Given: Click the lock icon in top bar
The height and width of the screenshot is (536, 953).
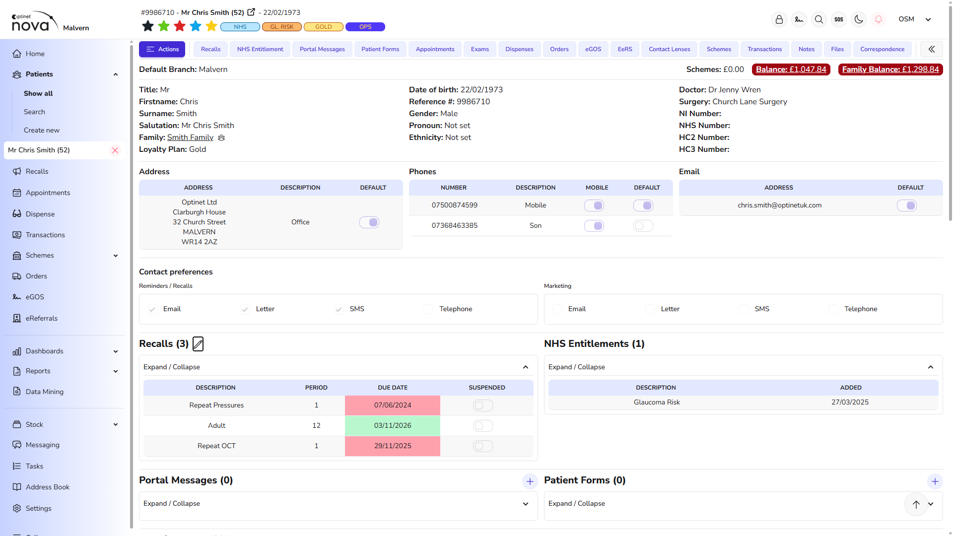Looking at the screenshot, I should [x=779, y=19].
